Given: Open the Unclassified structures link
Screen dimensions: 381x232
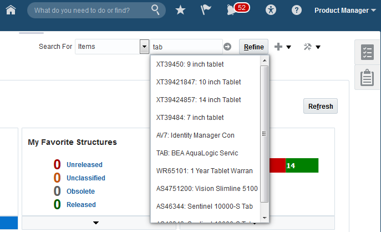Looking at the screenshot, I should tap(86, 178).
